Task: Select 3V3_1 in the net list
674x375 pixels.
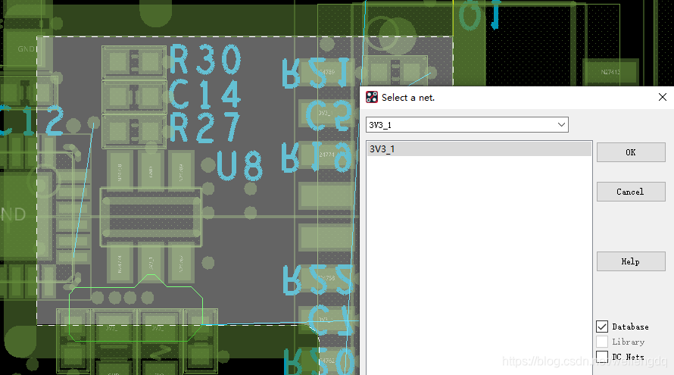Action: pyautogui.click(x=479, y=148)
